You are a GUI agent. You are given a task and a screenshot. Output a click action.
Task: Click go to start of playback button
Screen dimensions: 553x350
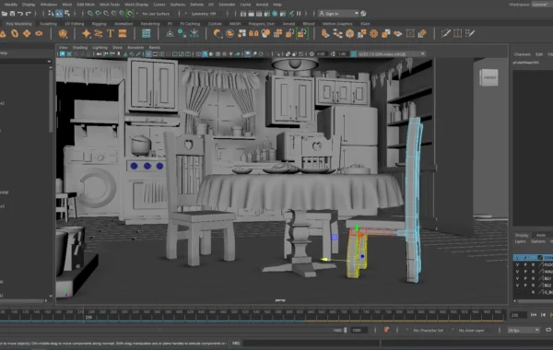[534, 315]
